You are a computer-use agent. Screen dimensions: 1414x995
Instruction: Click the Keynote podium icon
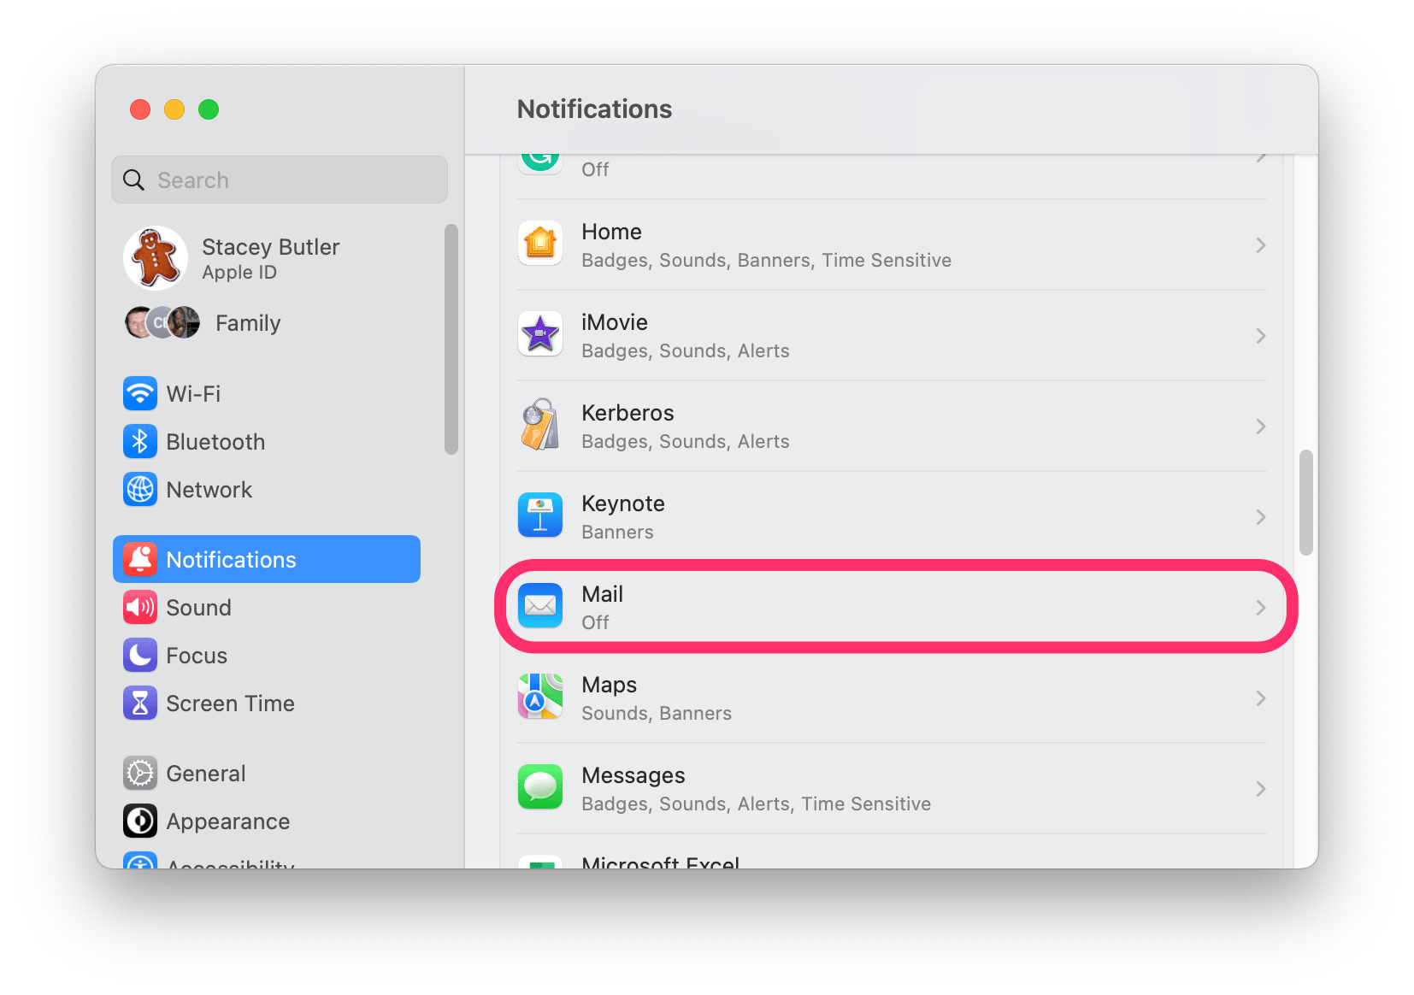pos(540,515)
